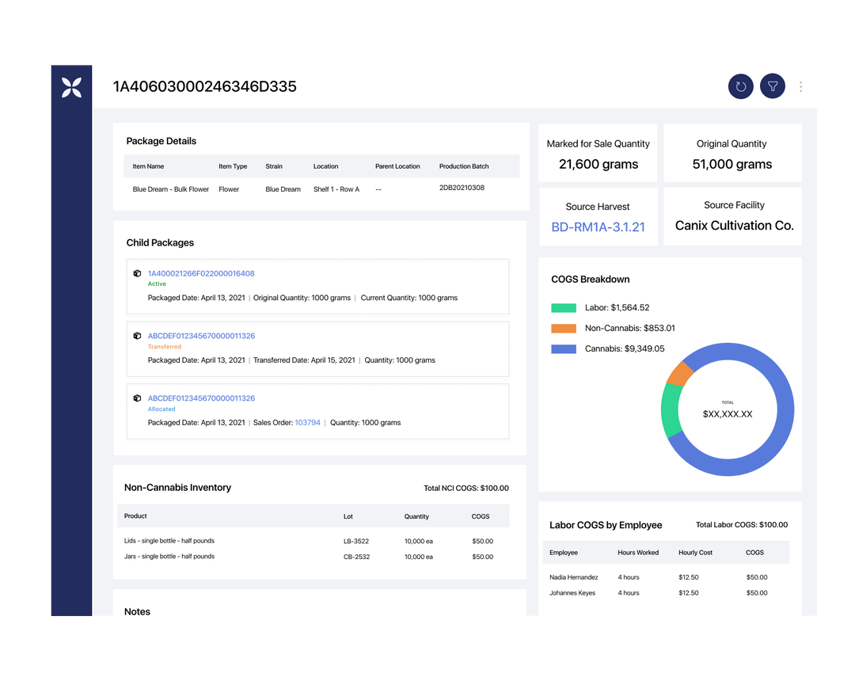Open Source Harvest BD-RM1A-3.1.21

click(598, 229)
